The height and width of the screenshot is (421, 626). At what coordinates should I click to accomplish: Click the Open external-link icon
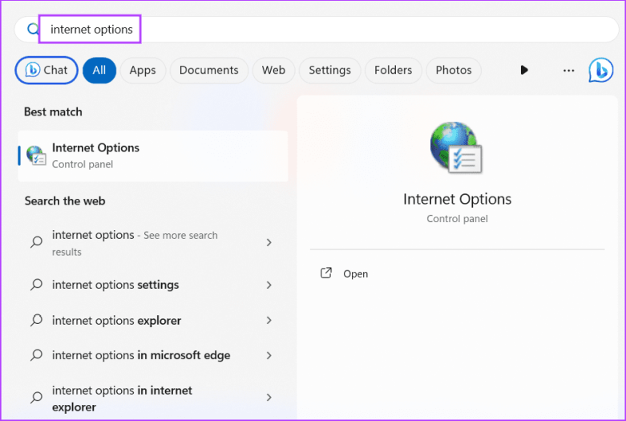[x=326, y=273]
